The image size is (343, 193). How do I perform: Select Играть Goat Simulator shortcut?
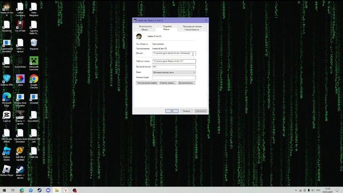click(20, 100)
